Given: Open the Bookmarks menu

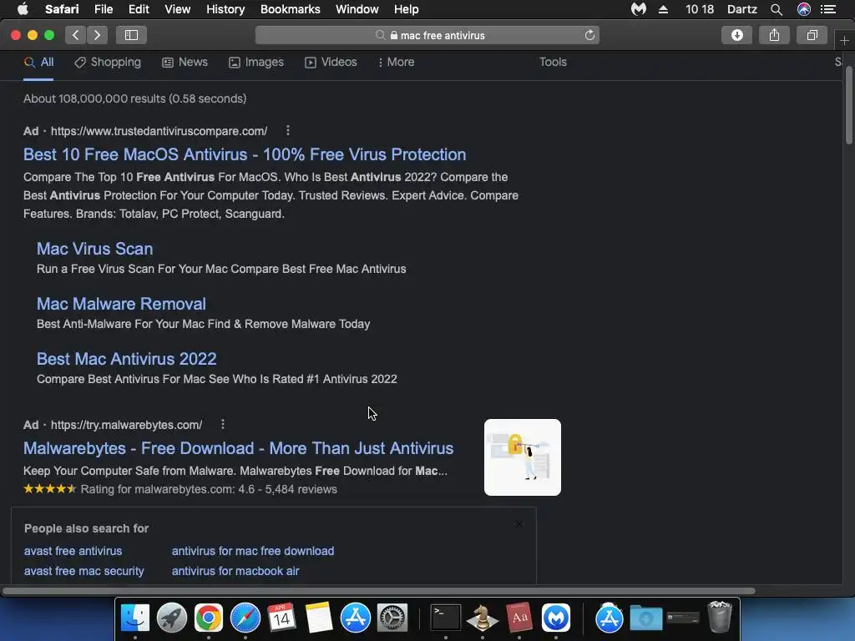Looking at the screenshot, I should click(x=290, y=9).
